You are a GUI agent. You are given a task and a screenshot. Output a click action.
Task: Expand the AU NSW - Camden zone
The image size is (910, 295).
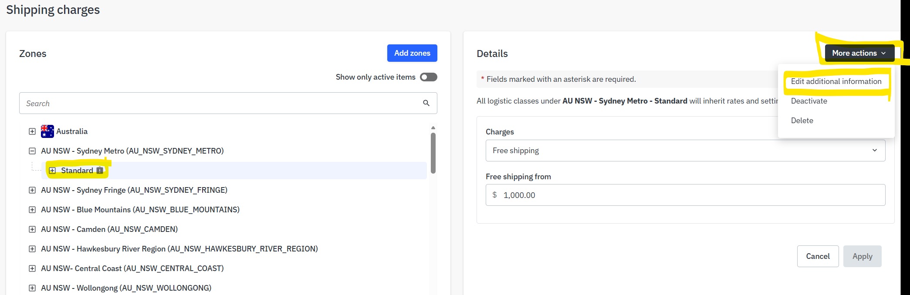(x=32, y=229)
